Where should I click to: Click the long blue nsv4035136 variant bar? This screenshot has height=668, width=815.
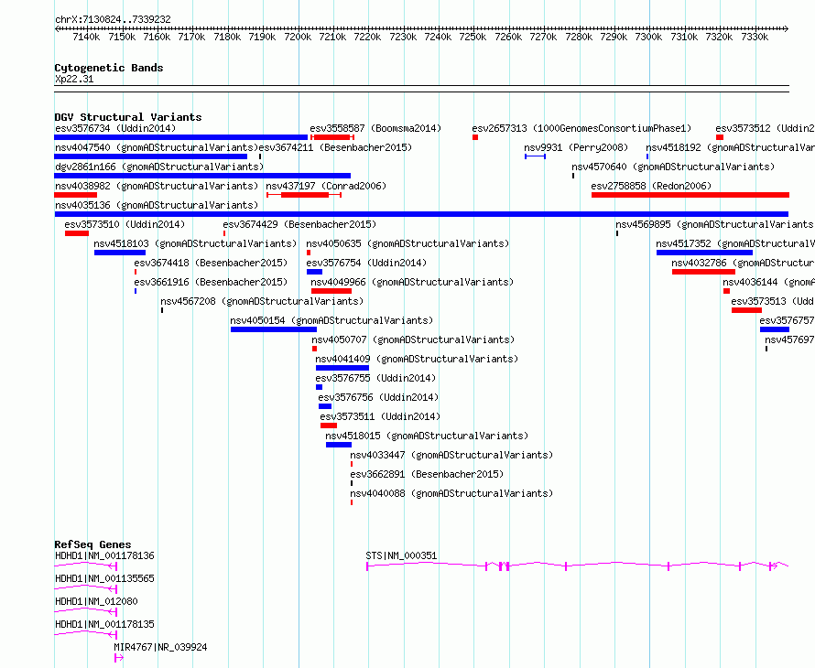(x=421, y=214)
